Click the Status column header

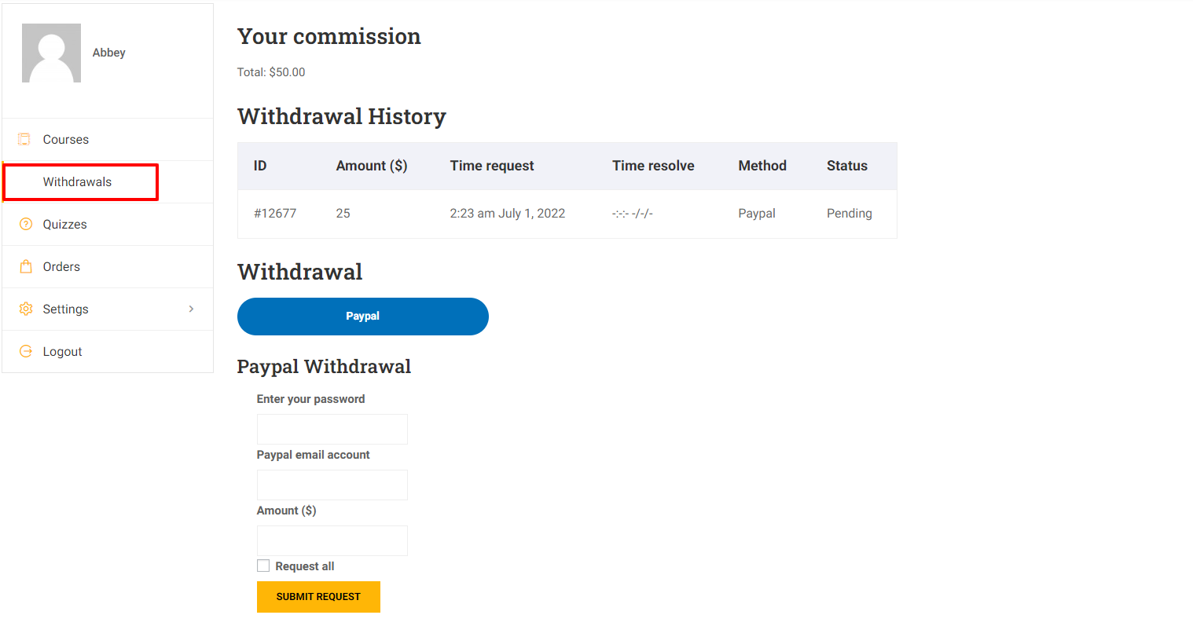tap(847, 166)
